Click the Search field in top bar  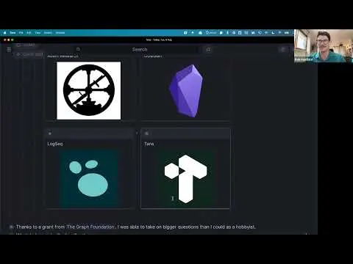(x=140, y=49)
